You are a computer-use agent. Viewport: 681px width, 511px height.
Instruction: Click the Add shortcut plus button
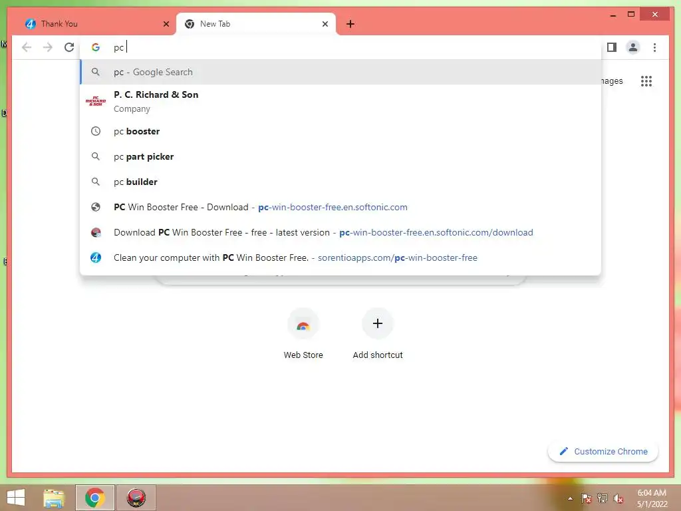[378, 324]
